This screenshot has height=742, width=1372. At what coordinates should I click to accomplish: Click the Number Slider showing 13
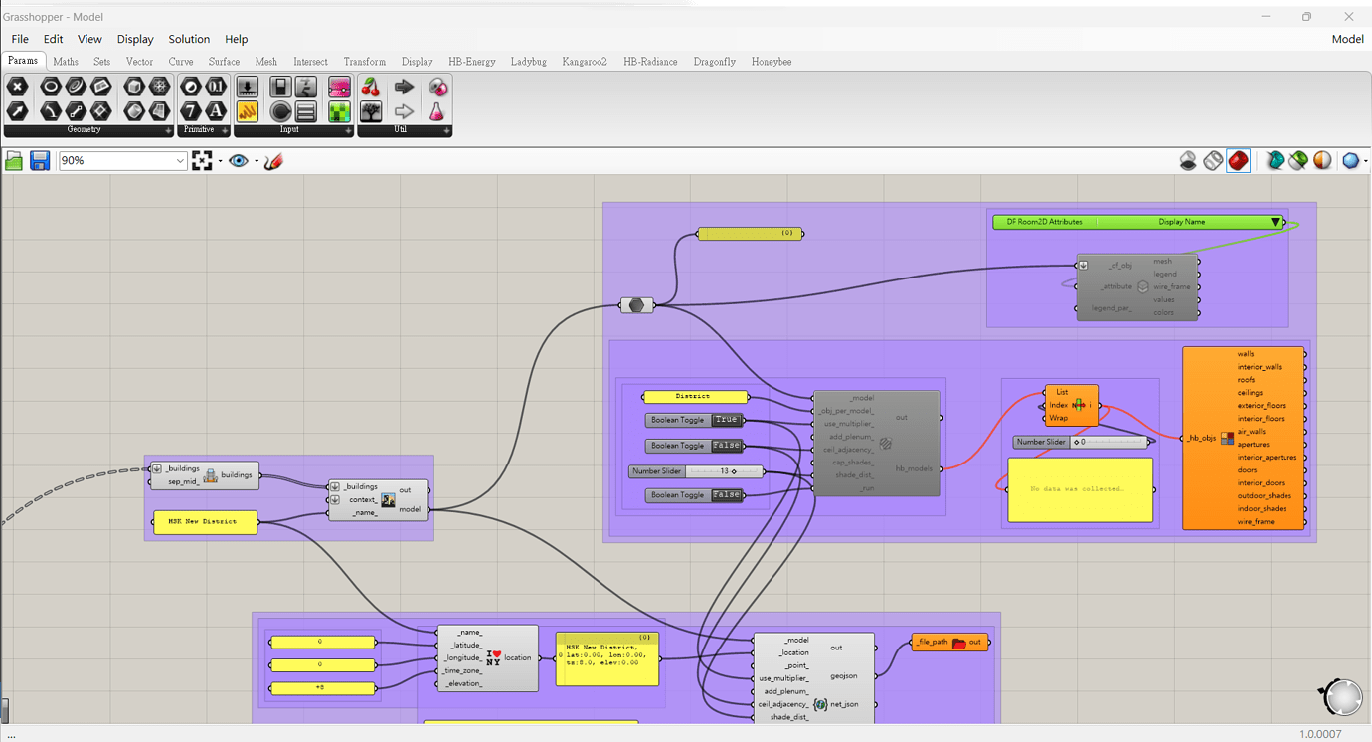point(697,471)
